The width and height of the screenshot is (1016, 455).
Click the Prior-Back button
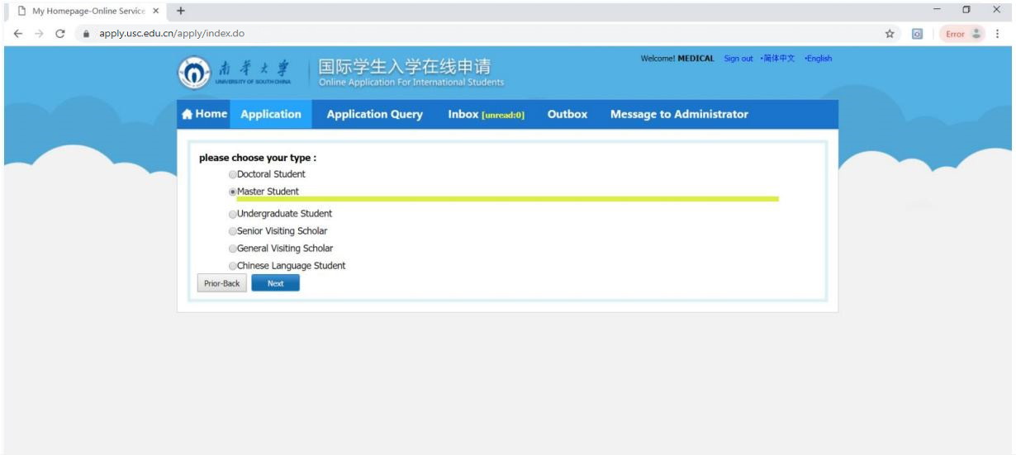(221, 283)
